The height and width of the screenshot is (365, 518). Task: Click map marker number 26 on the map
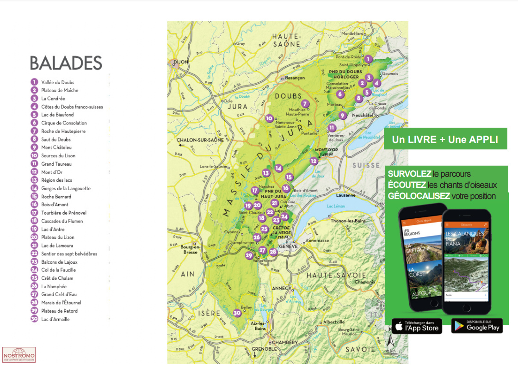point(257,237)
